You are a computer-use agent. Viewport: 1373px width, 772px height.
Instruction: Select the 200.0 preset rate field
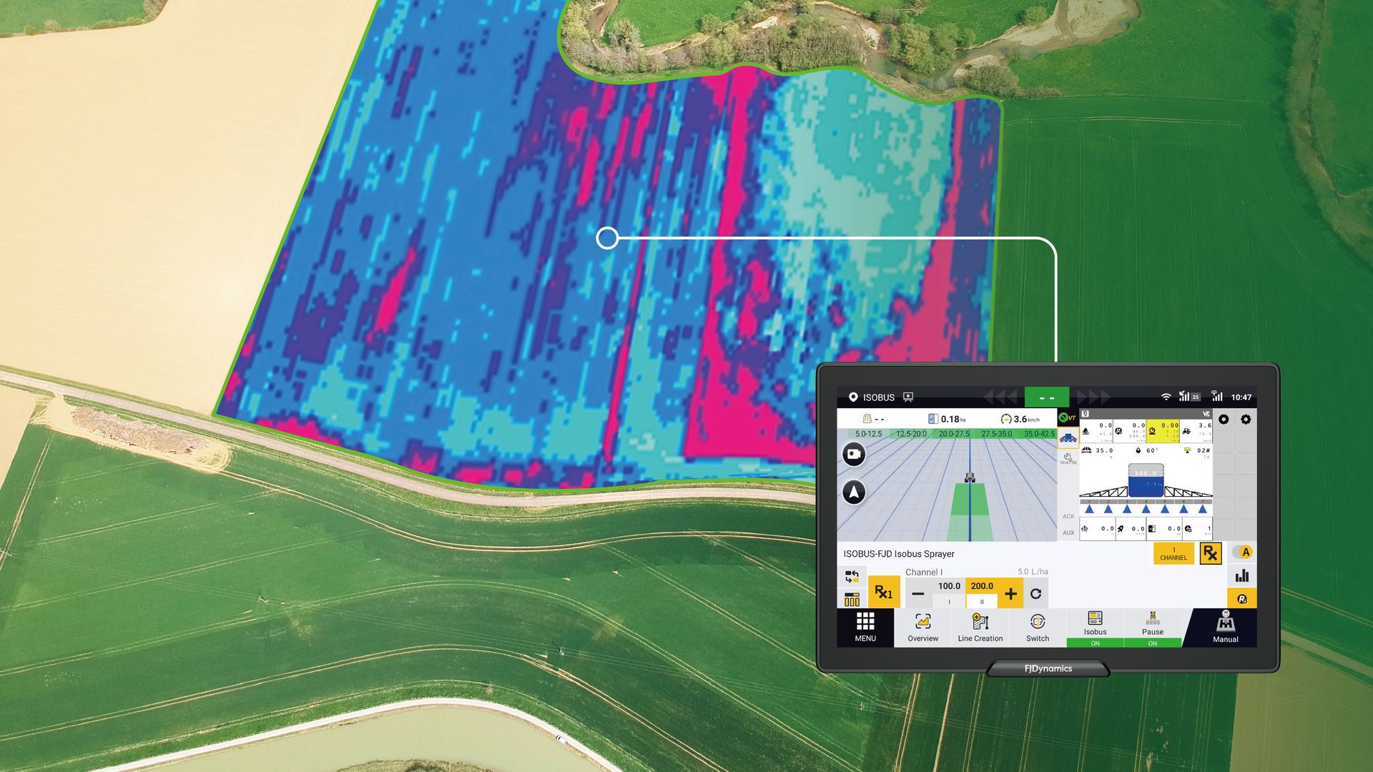982,586
